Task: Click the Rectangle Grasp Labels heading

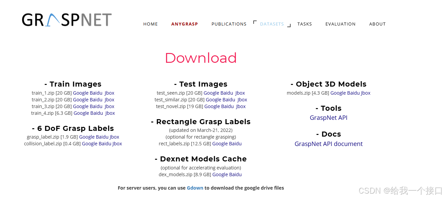Action: (x=201, y=122)
